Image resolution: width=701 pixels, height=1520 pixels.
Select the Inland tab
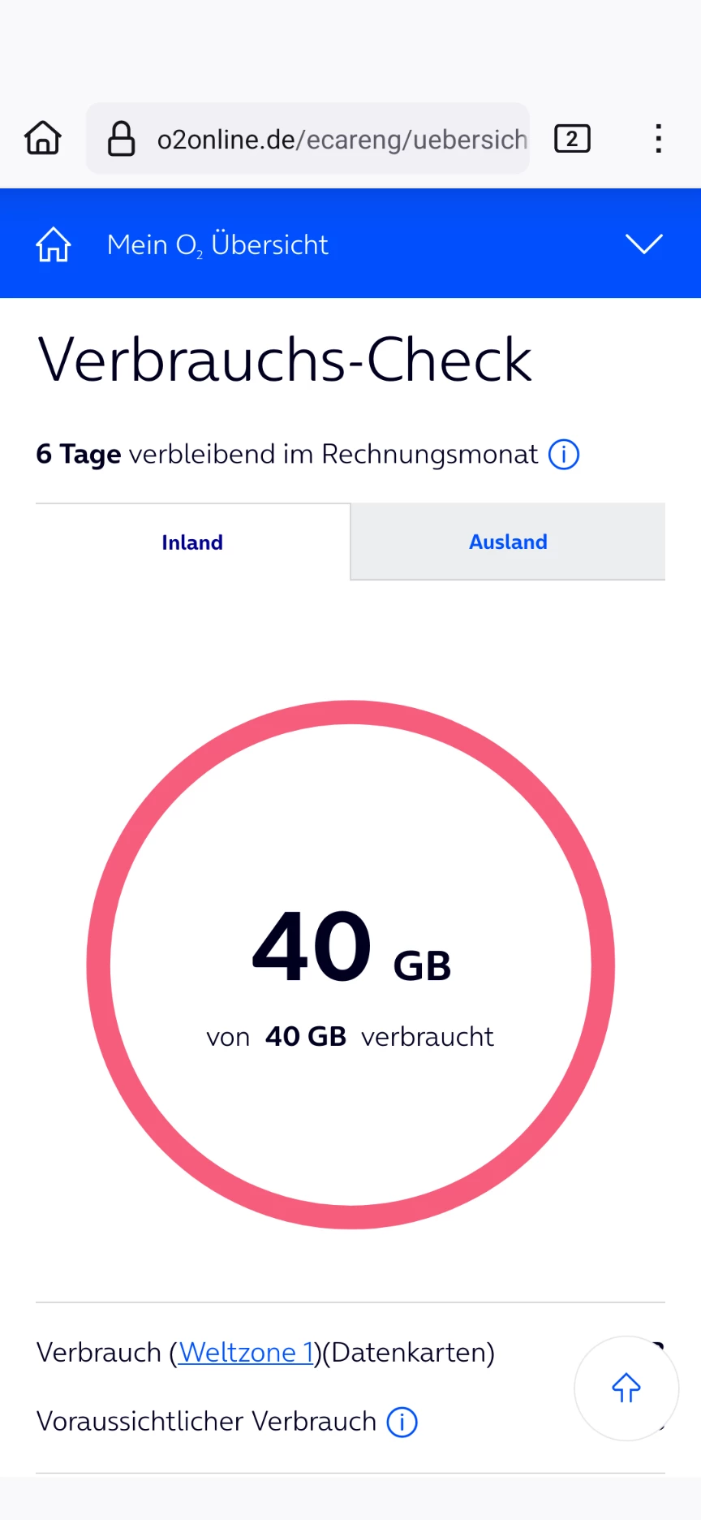pyautogui.click(x=192, y=542)
